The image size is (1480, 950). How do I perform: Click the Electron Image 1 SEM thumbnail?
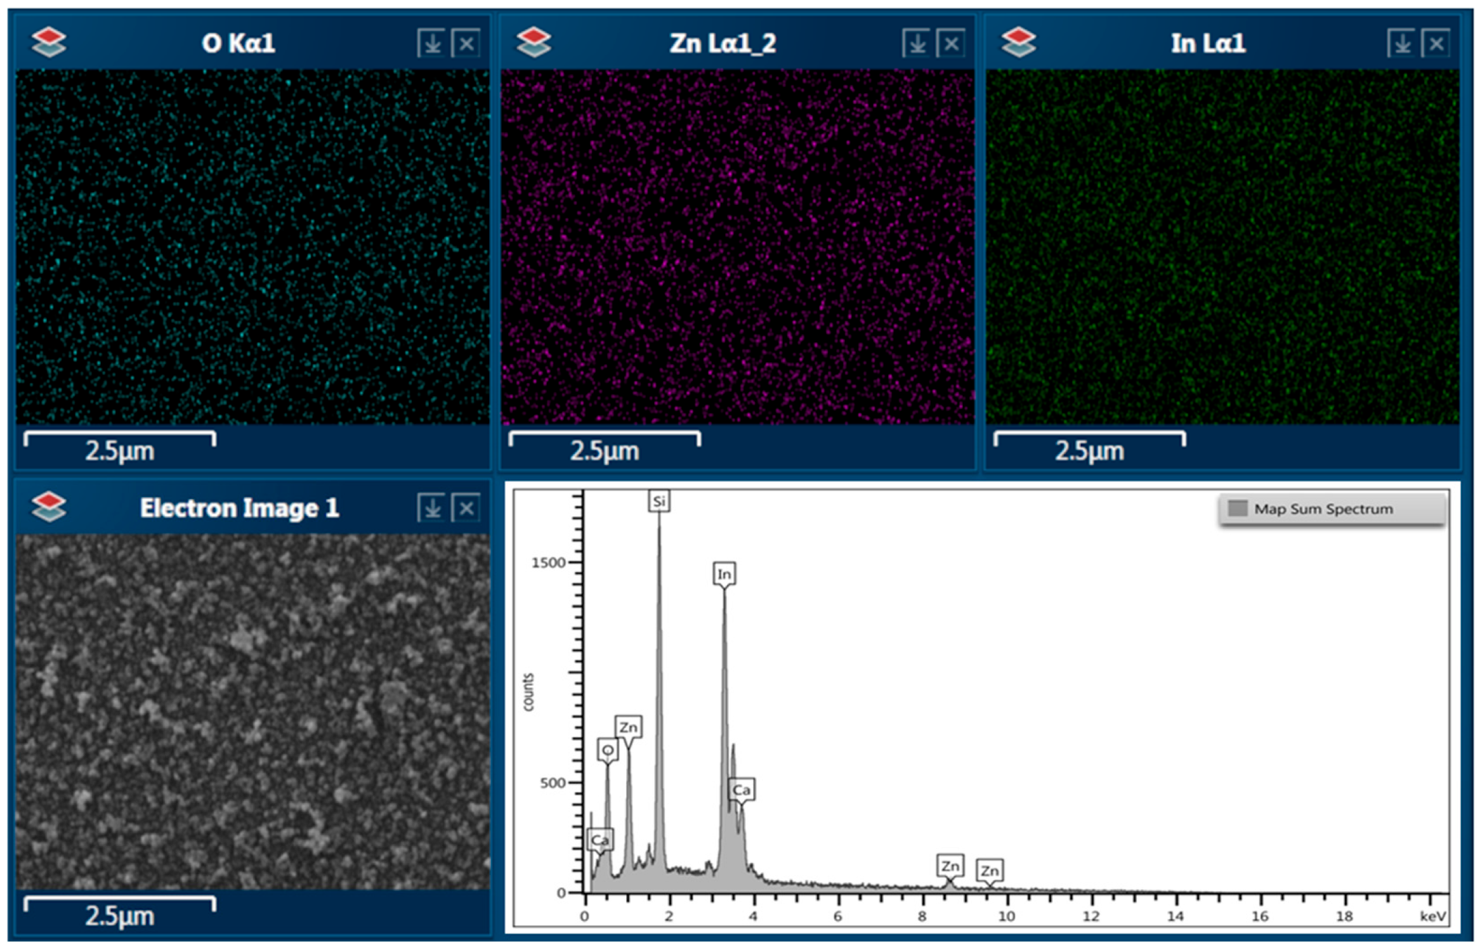252,711
